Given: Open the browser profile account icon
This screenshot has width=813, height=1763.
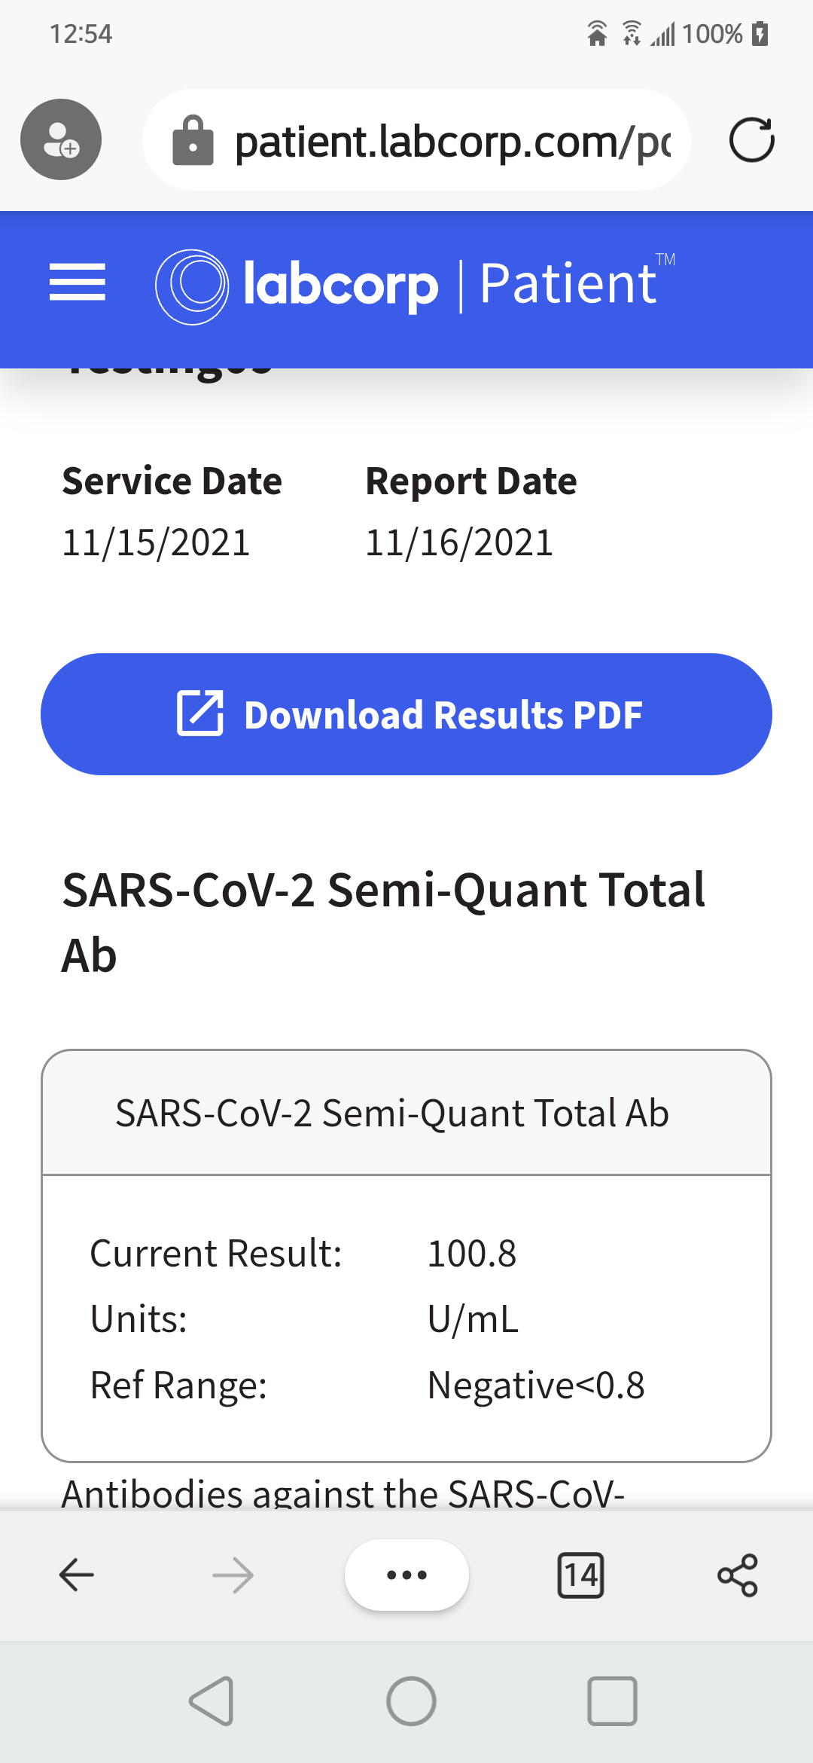Looking at the screenshot, I should (61, 139).
